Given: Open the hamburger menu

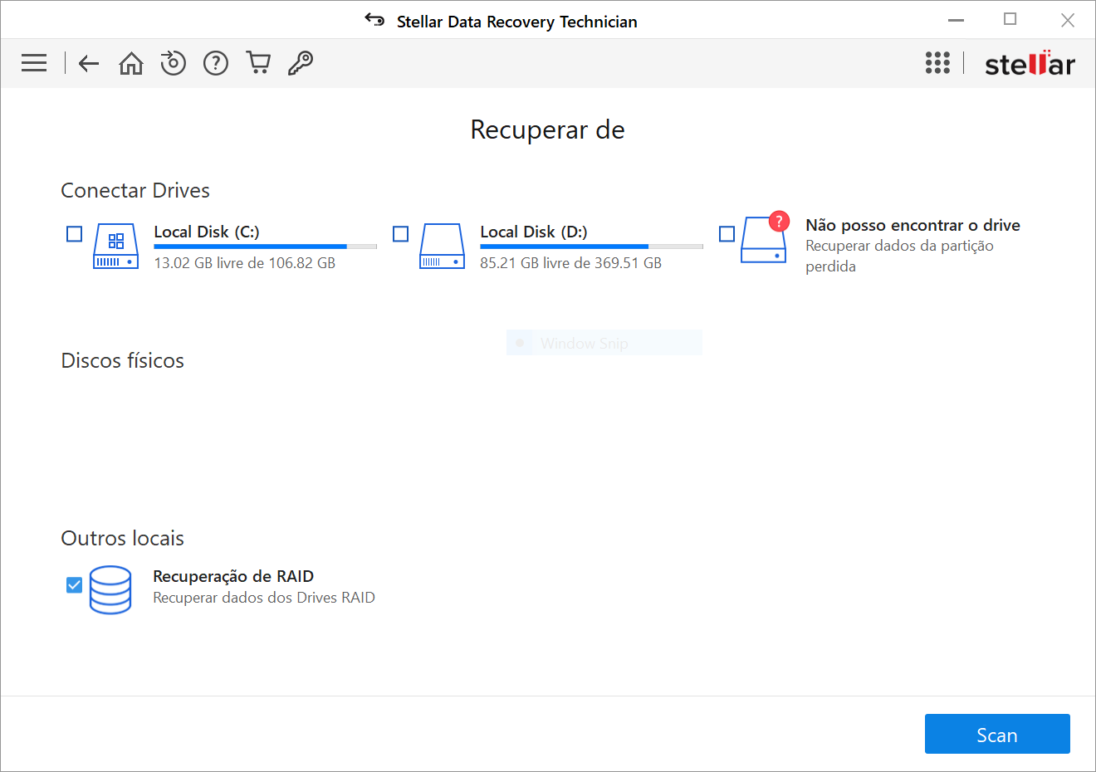Looking at the screenshot, I should 34,63.
